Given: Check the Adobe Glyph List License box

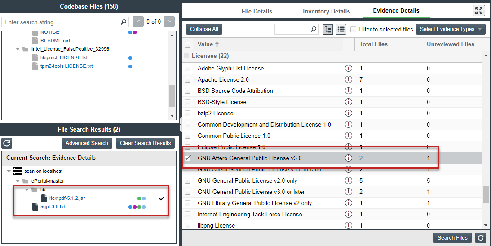Looking at the screenshot, I should [188, 68].
